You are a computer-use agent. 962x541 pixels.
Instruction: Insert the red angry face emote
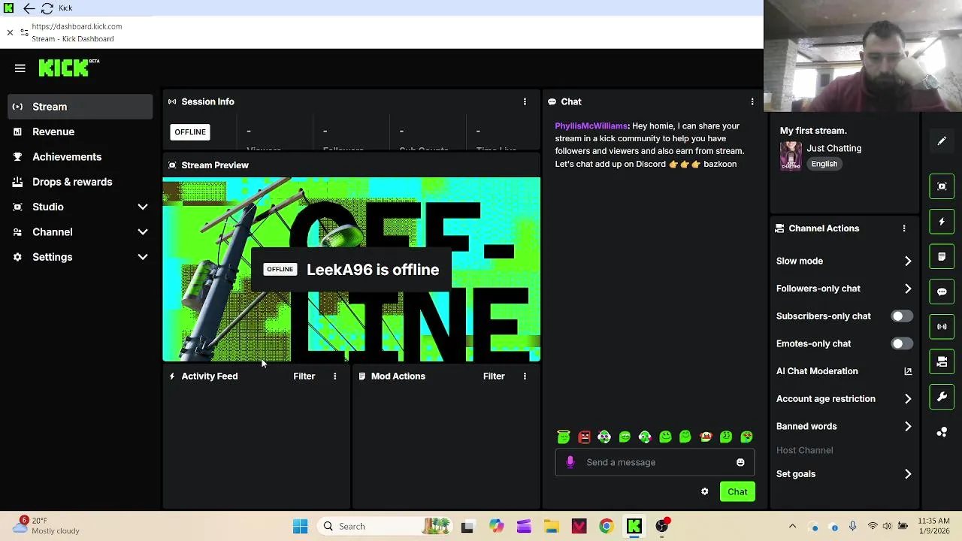(x=584, y=437)
